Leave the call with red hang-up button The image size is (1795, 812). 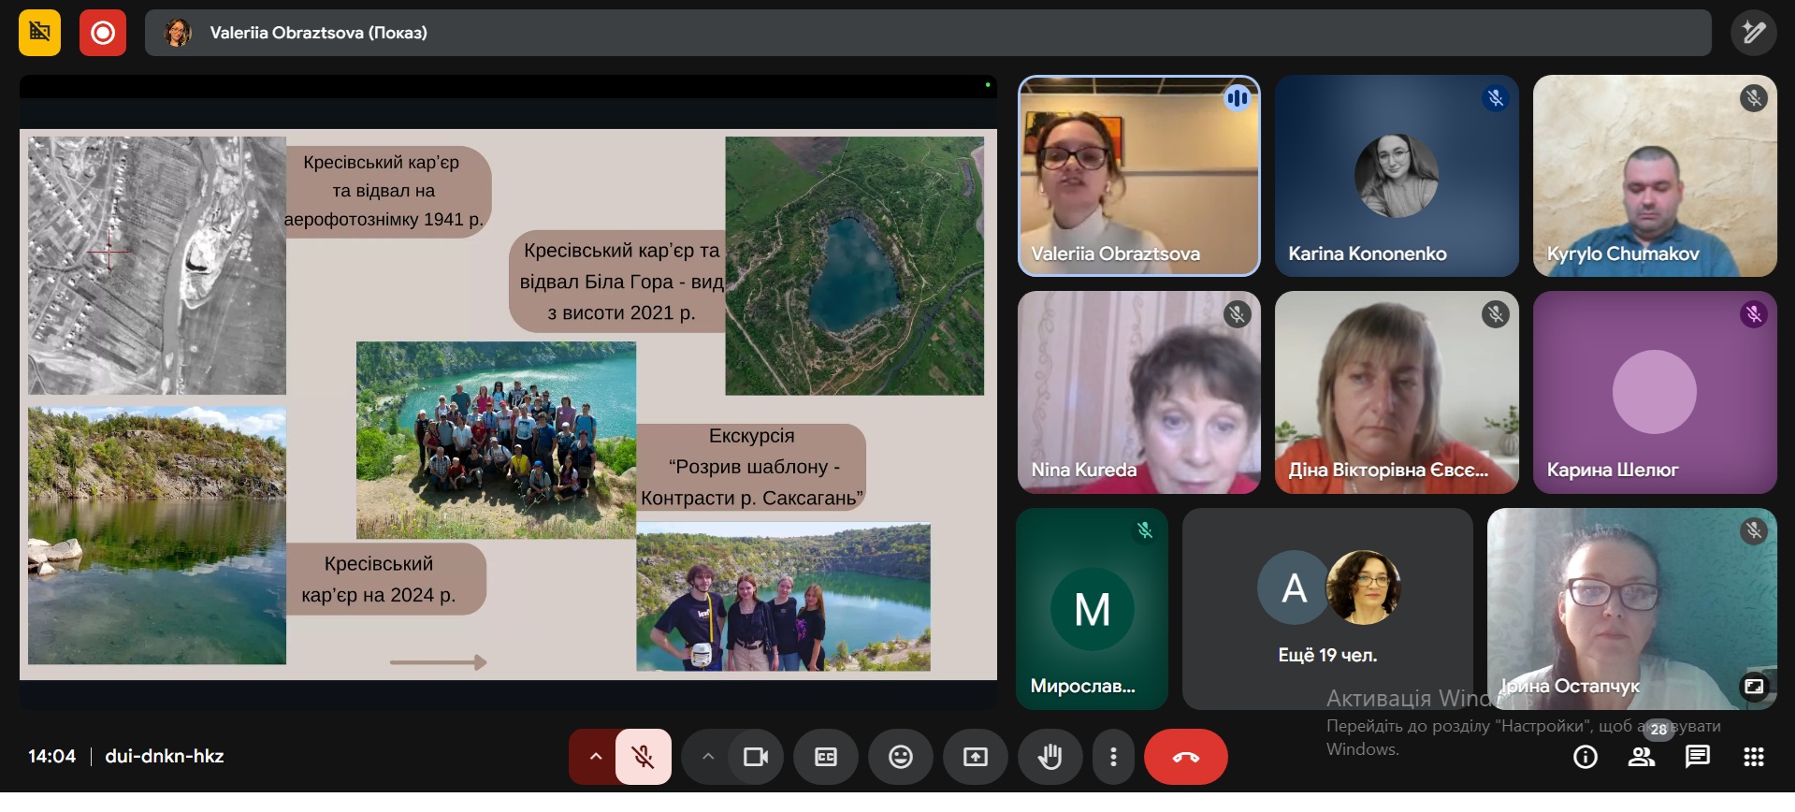coord(1185,757)
